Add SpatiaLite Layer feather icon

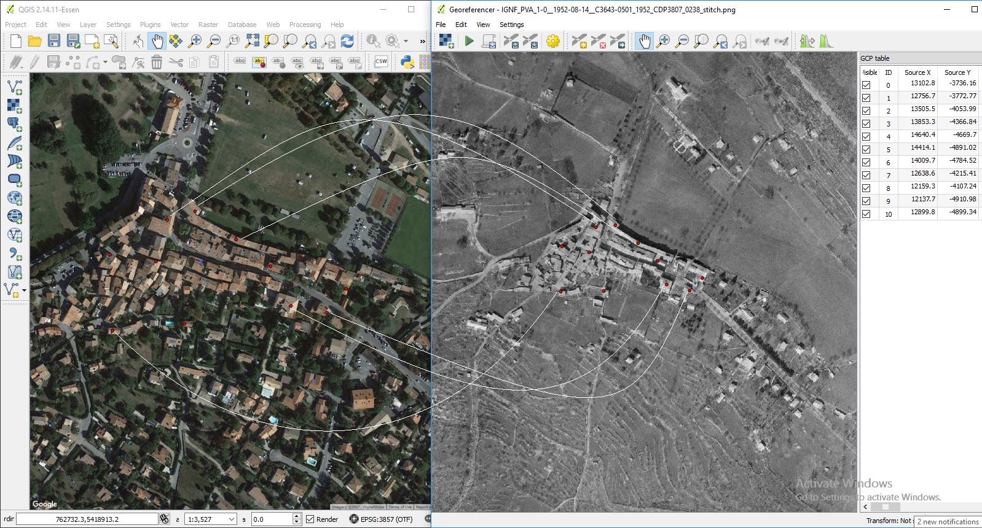click(14, 143)
